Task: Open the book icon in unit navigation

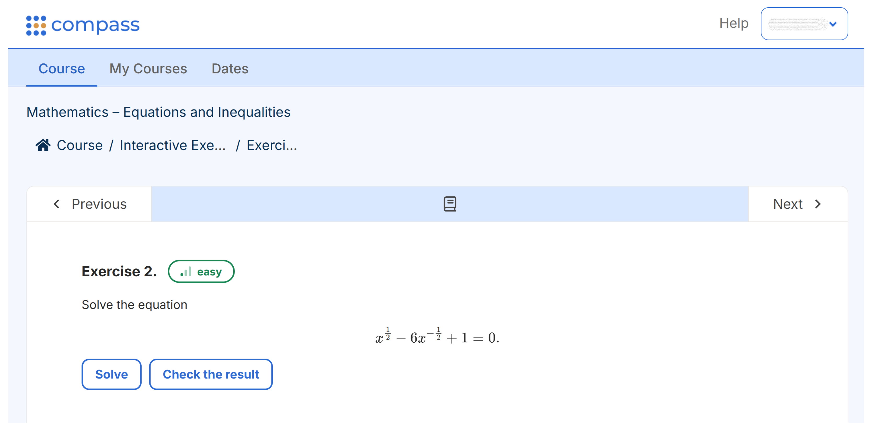Action: 450,204
